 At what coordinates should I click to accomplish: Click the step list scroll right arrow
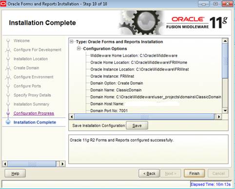coord(62,164)
